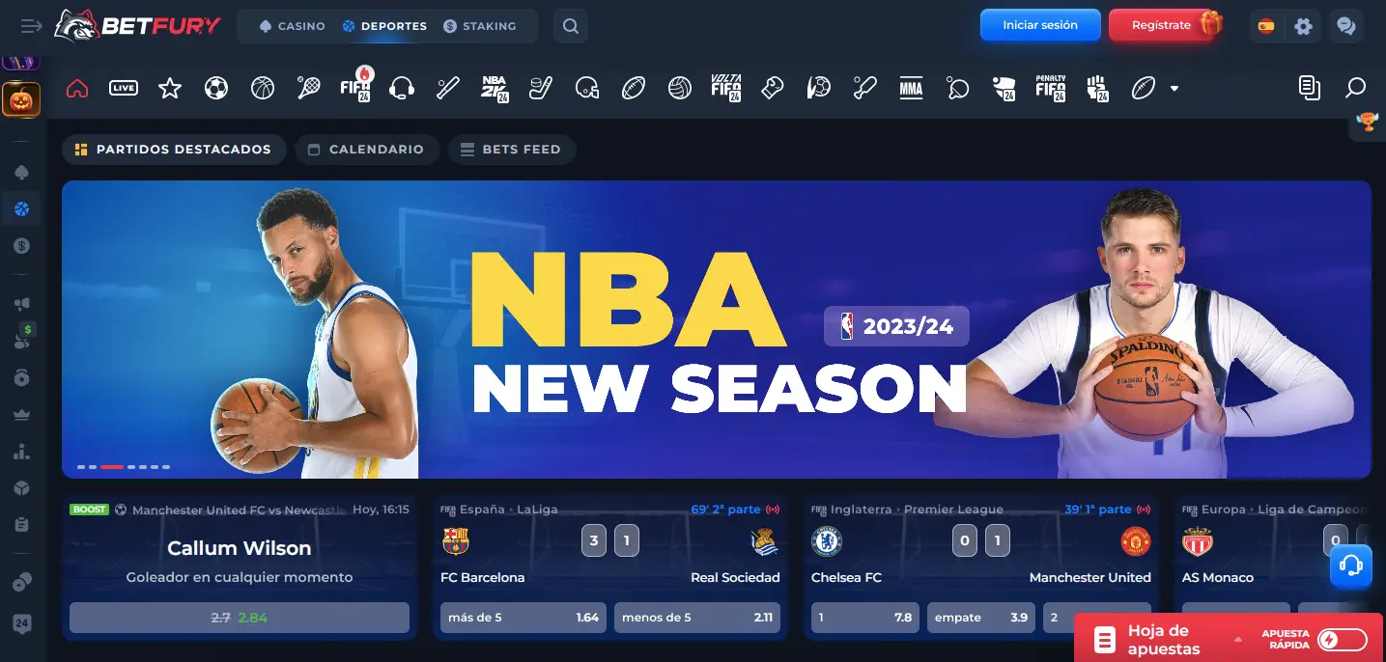
Task: Click the dollar staking sidebar icon
Action: [x=21, y=246]
